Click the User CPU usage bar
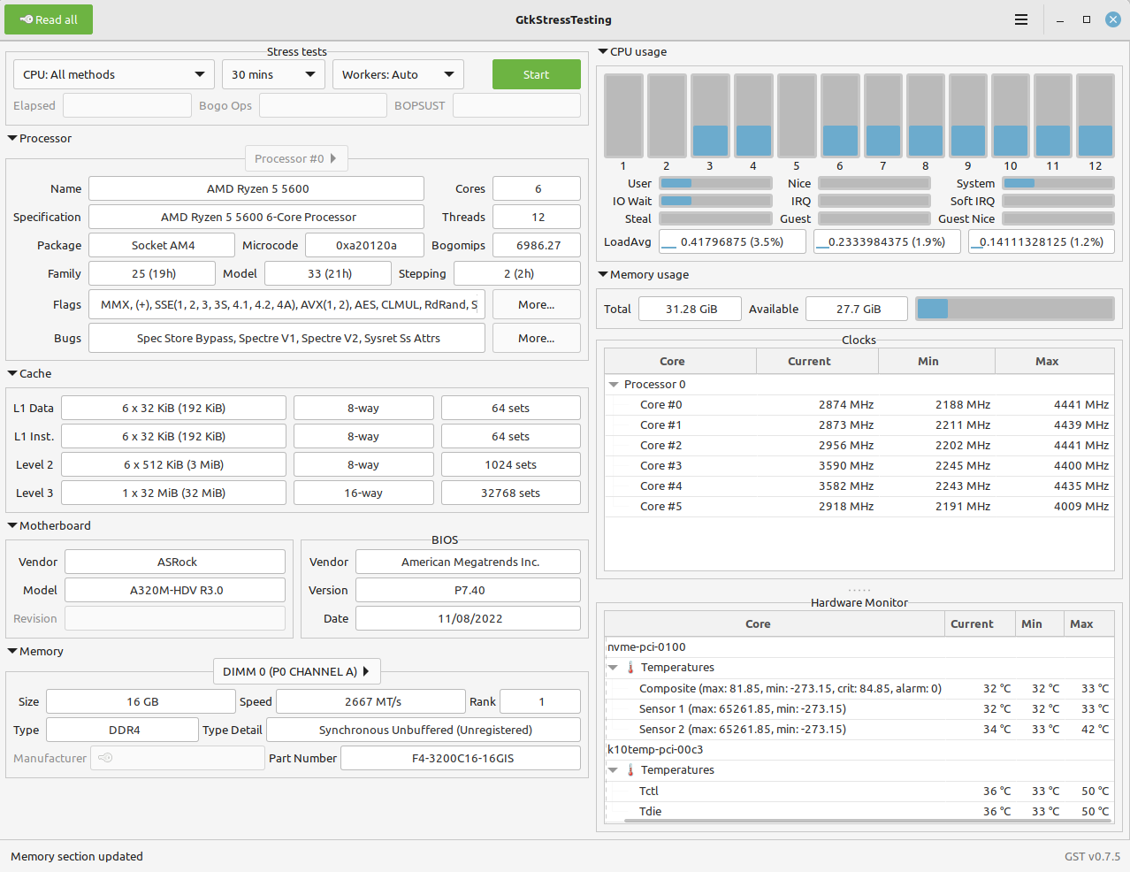Viewport: 1130px width, 872px height. [x=715, y=183]
